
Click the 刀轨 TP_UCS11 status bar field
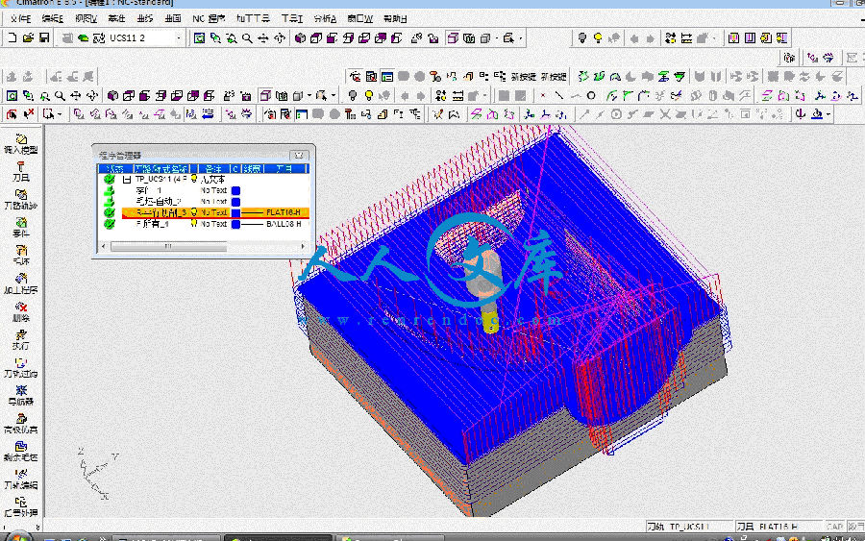(688, 527)
